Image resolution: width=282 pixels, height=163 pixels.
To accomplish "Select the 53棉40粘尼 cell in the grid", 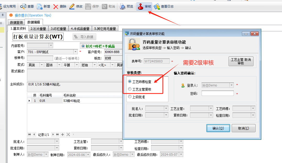I will 92,101.
